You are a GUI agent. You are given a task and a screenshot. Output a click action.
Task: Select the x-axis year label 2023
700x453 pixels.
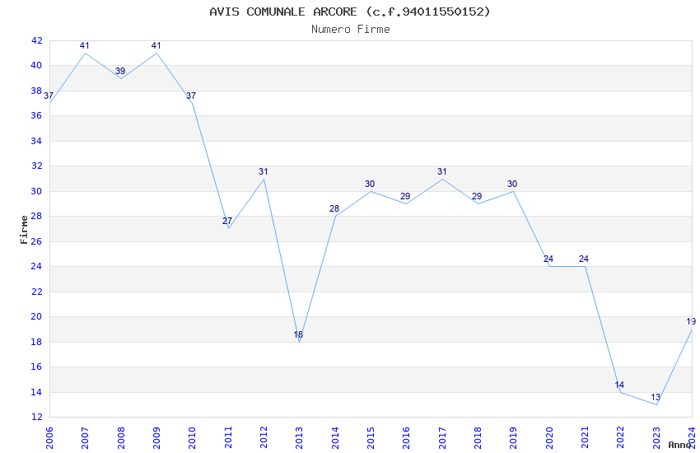[656, 438]
